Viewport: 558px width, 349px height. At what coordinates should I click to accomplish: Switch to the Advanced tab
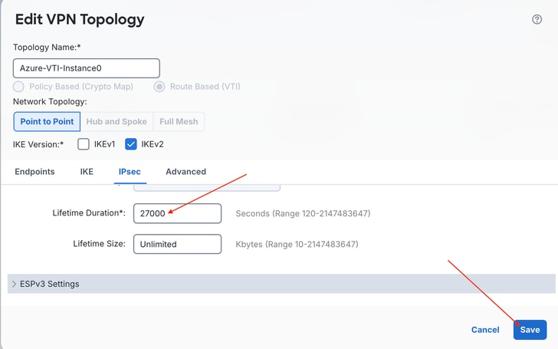click(x=185, y=172)
